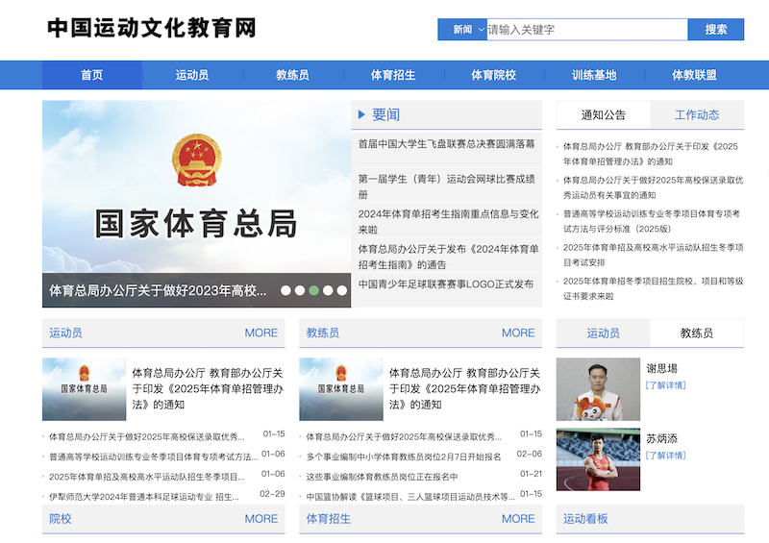Select the first carousel indicator dot
The width and height of the screenshot is (769, 543).
pyautogui.click(x=285, y=290)
